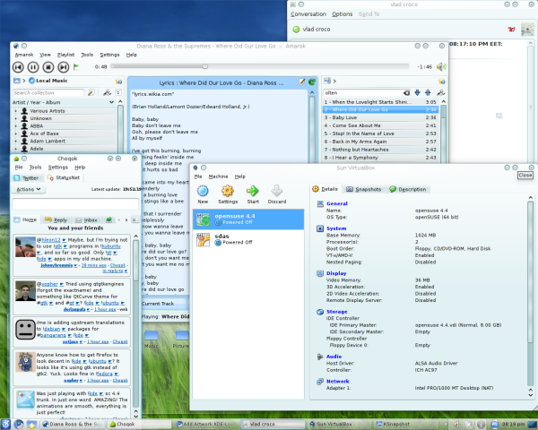538x430 pixels.
Task: Click playlist search up arrow icon
Action: coord(428,92)
